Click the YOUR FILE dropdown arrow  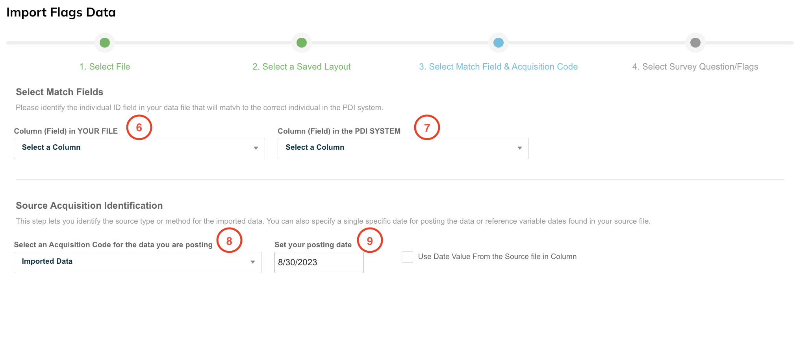[x=256, y=148]
